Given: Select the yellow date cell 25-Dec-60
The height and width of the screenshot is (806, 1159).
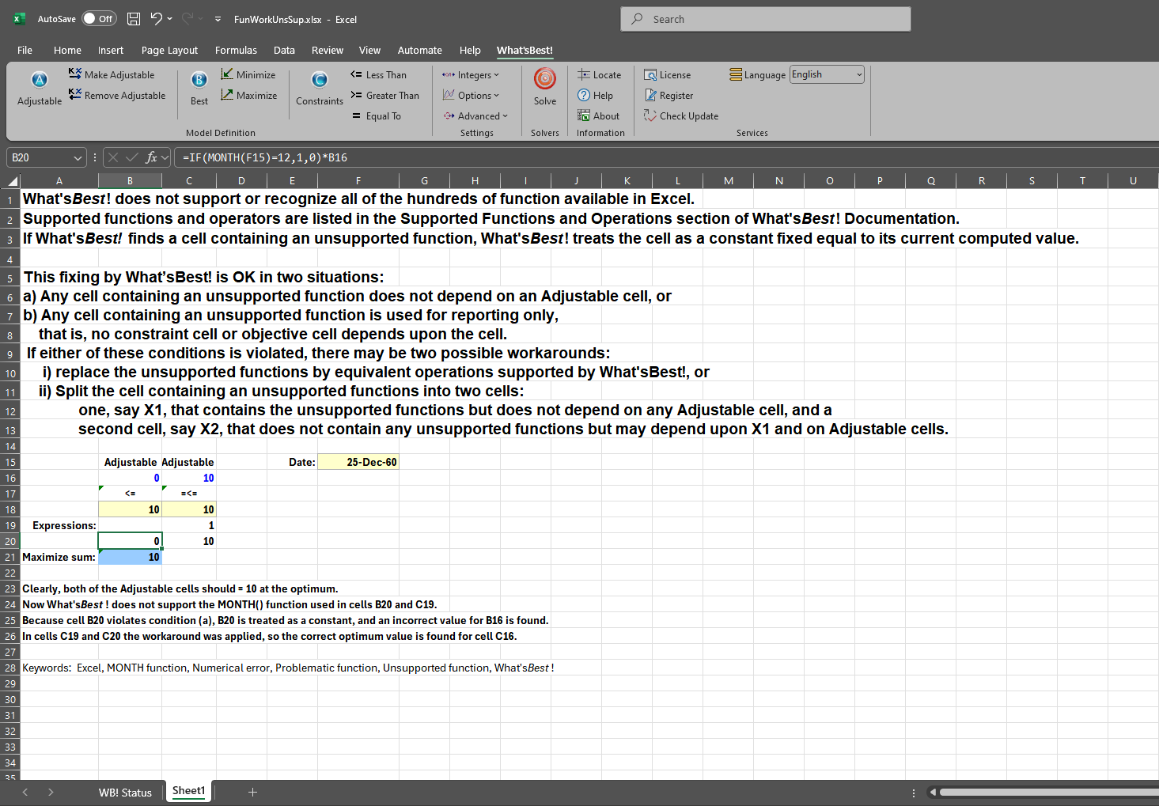Looking at the screenshot, I should click(x=358, y=462).
